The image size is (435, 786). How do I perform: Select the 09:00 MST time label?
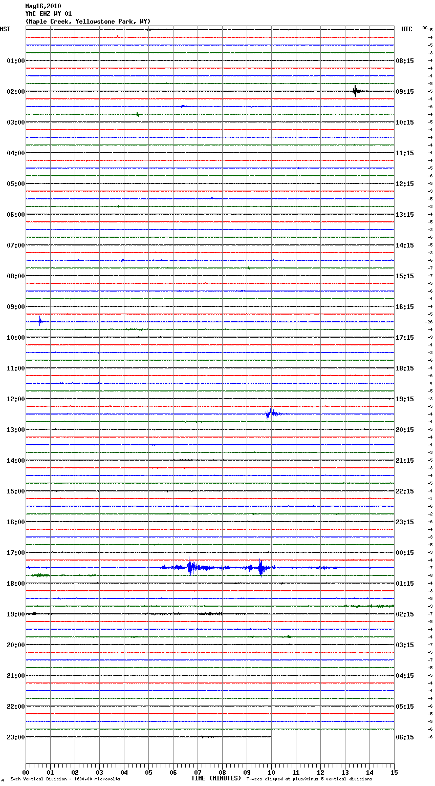point(16,306)
